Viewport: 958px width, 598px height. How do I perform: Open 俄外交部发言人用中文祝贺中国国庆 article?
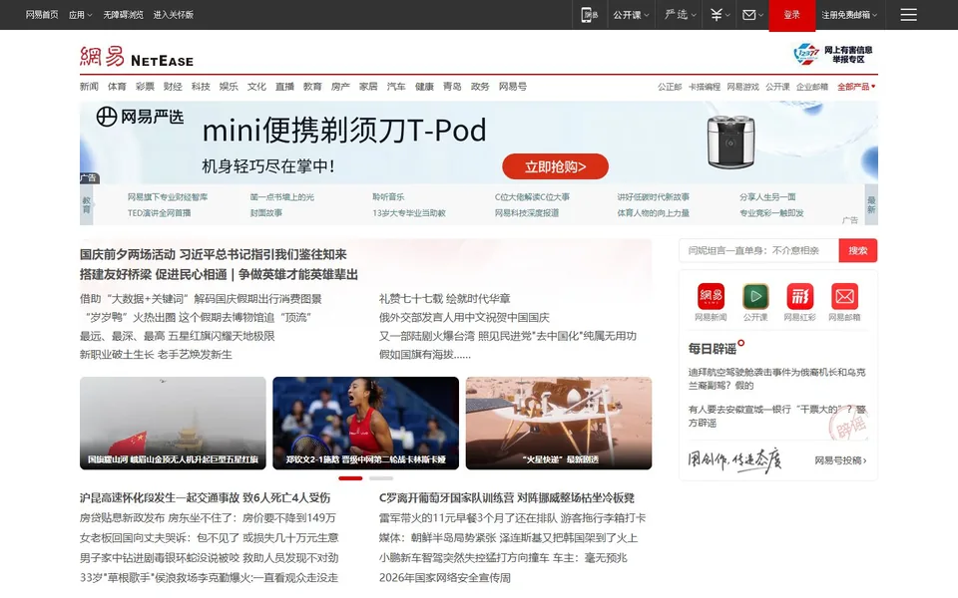tap(464, 317)
